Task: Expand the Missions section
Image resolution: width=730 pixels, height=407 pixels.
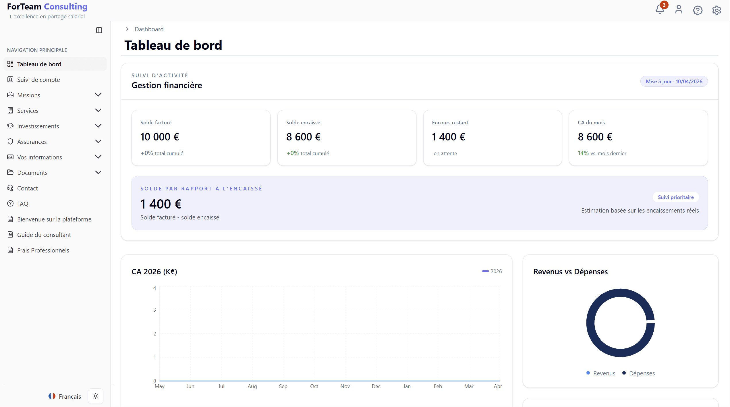Action: click(98, 95)
